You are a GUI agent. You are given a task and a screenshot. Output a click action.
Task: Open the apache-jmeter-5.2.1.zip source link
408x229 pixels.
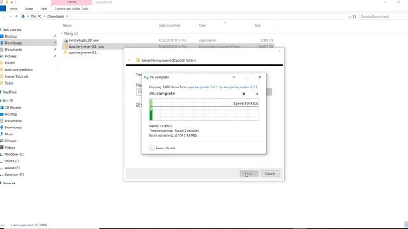pyautogui.click(x=205, y=87)
